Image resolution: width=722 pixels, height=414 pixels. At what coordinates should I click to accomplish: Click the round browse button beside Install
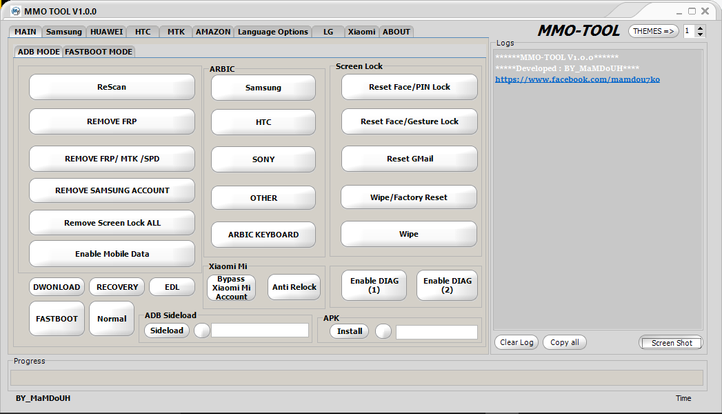(x=383, y=331)
